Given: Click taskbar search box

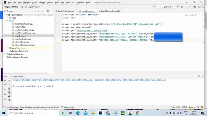Looking at the screenshot, I should point(33,113).
